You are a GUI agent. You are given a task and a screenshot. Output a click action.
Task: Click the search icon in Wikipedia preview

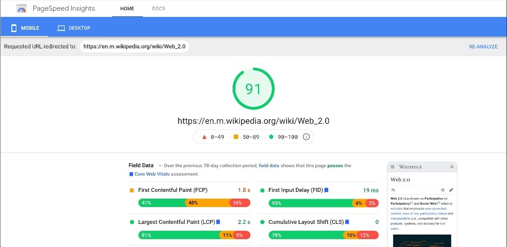coord(452,167)
